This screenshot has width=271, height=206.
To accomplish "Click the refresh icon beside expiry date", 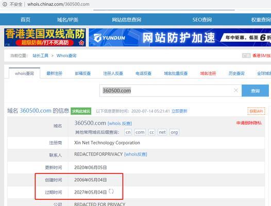I will coord(111,191).
